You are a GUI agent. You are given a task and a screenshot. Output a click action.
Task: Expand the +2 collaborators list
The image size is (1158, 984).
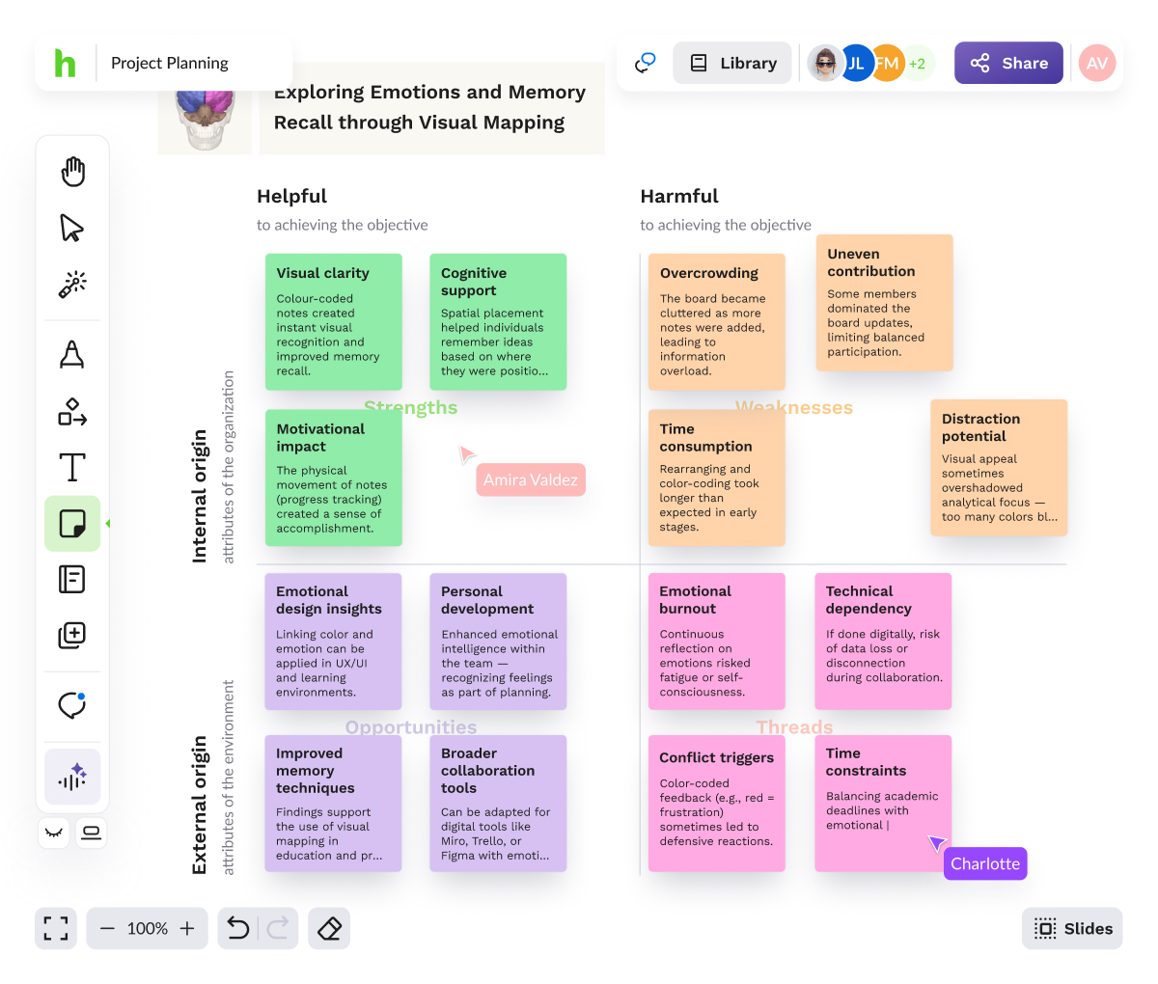917,64
